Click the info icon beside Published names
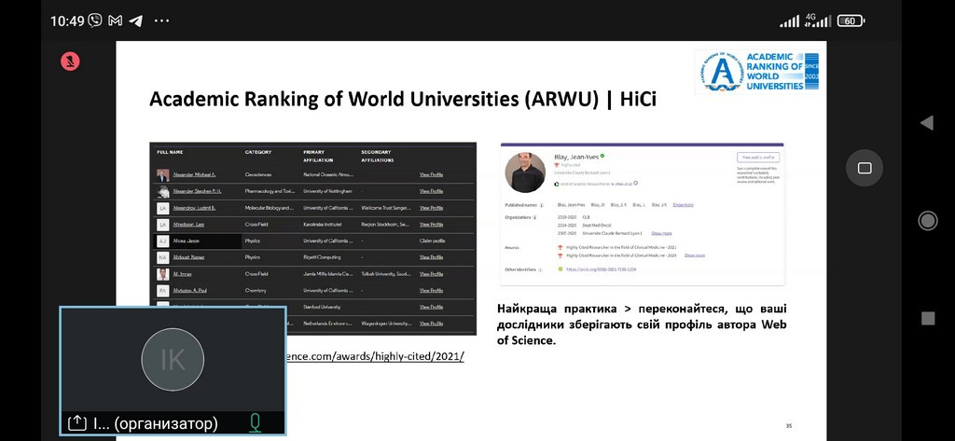Image resolution: width=955 pixels, height=441 pixels. click(x=542, y=205)
